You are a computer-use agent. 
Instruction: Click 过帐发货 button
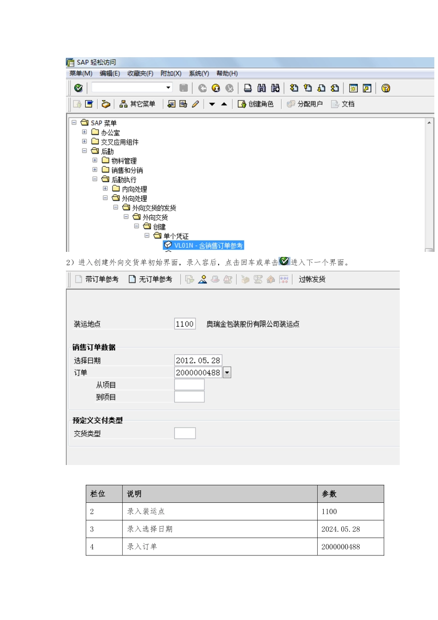[x=312, y=279]
